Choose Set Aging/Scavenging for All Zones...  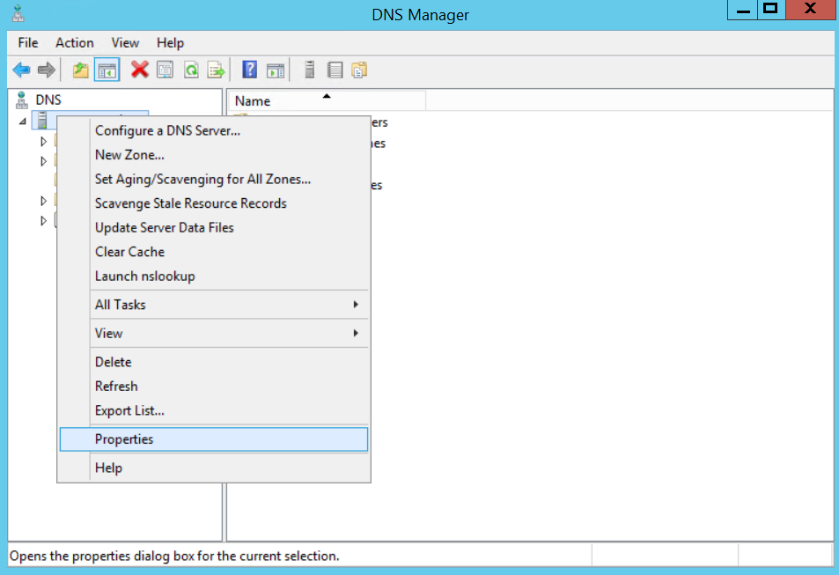(x=214, y=179)
